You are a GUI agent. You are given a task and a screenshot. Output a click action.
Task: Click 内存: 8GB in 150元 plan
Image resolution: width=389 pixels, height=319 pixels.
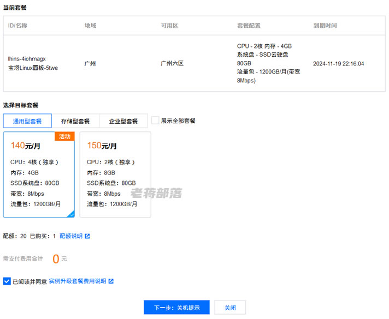pyautogui.click(x=101, y=173)
